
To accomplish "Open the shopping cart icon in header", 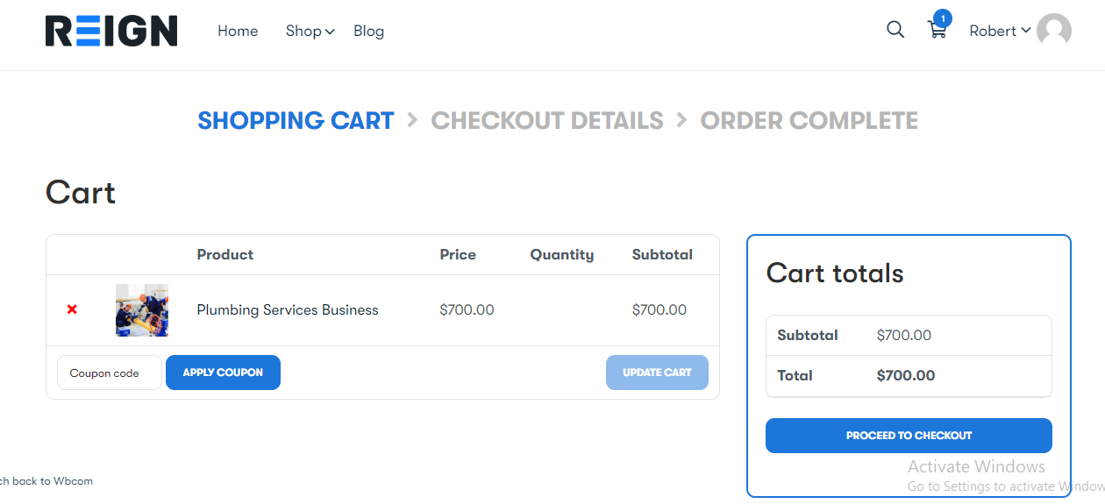I will tap(937, 31).
